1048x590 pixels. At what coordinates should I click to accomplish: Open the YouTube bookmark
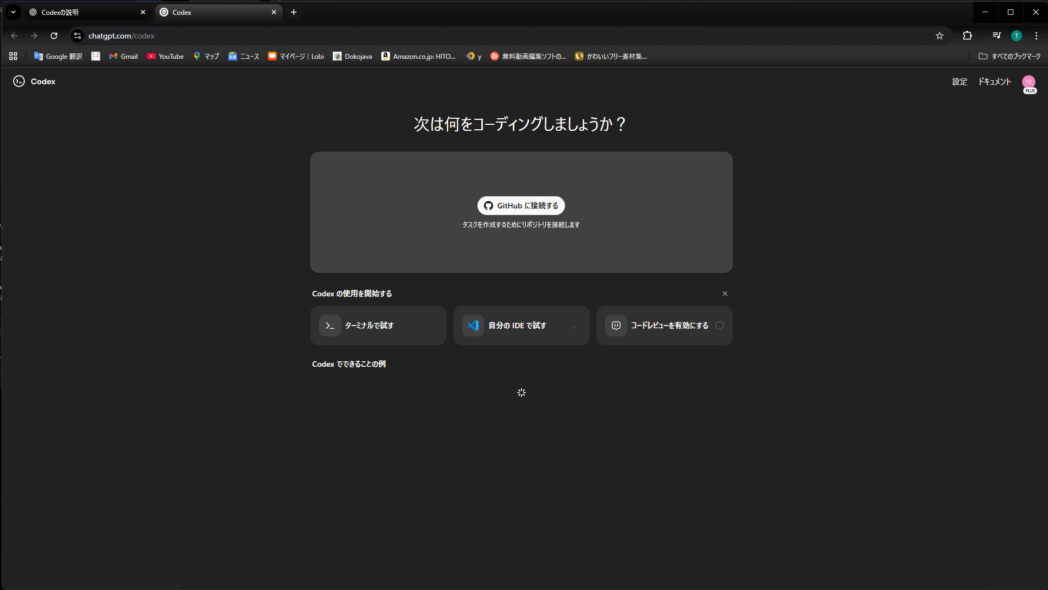(165, 56)
